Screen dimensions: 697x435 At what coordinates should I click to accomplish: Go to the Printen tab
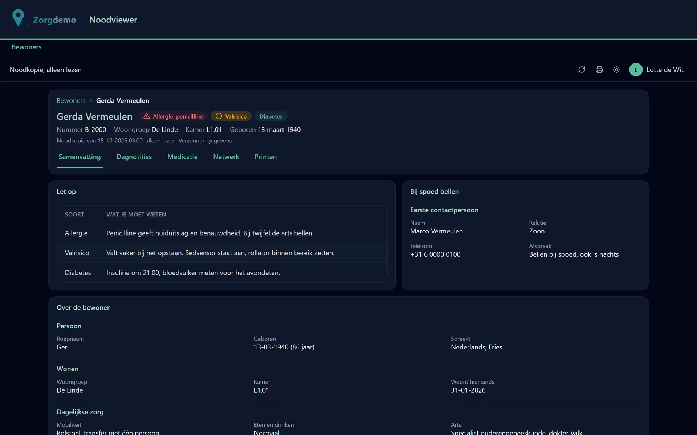click(265, 157)
